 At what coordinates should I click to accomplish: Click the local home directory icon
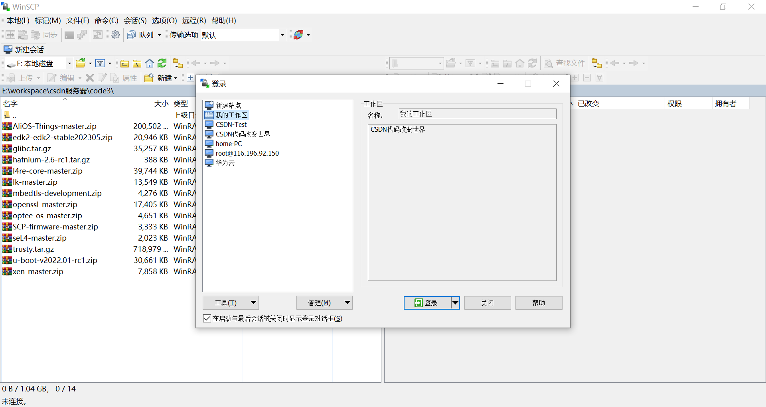point(150,63)
